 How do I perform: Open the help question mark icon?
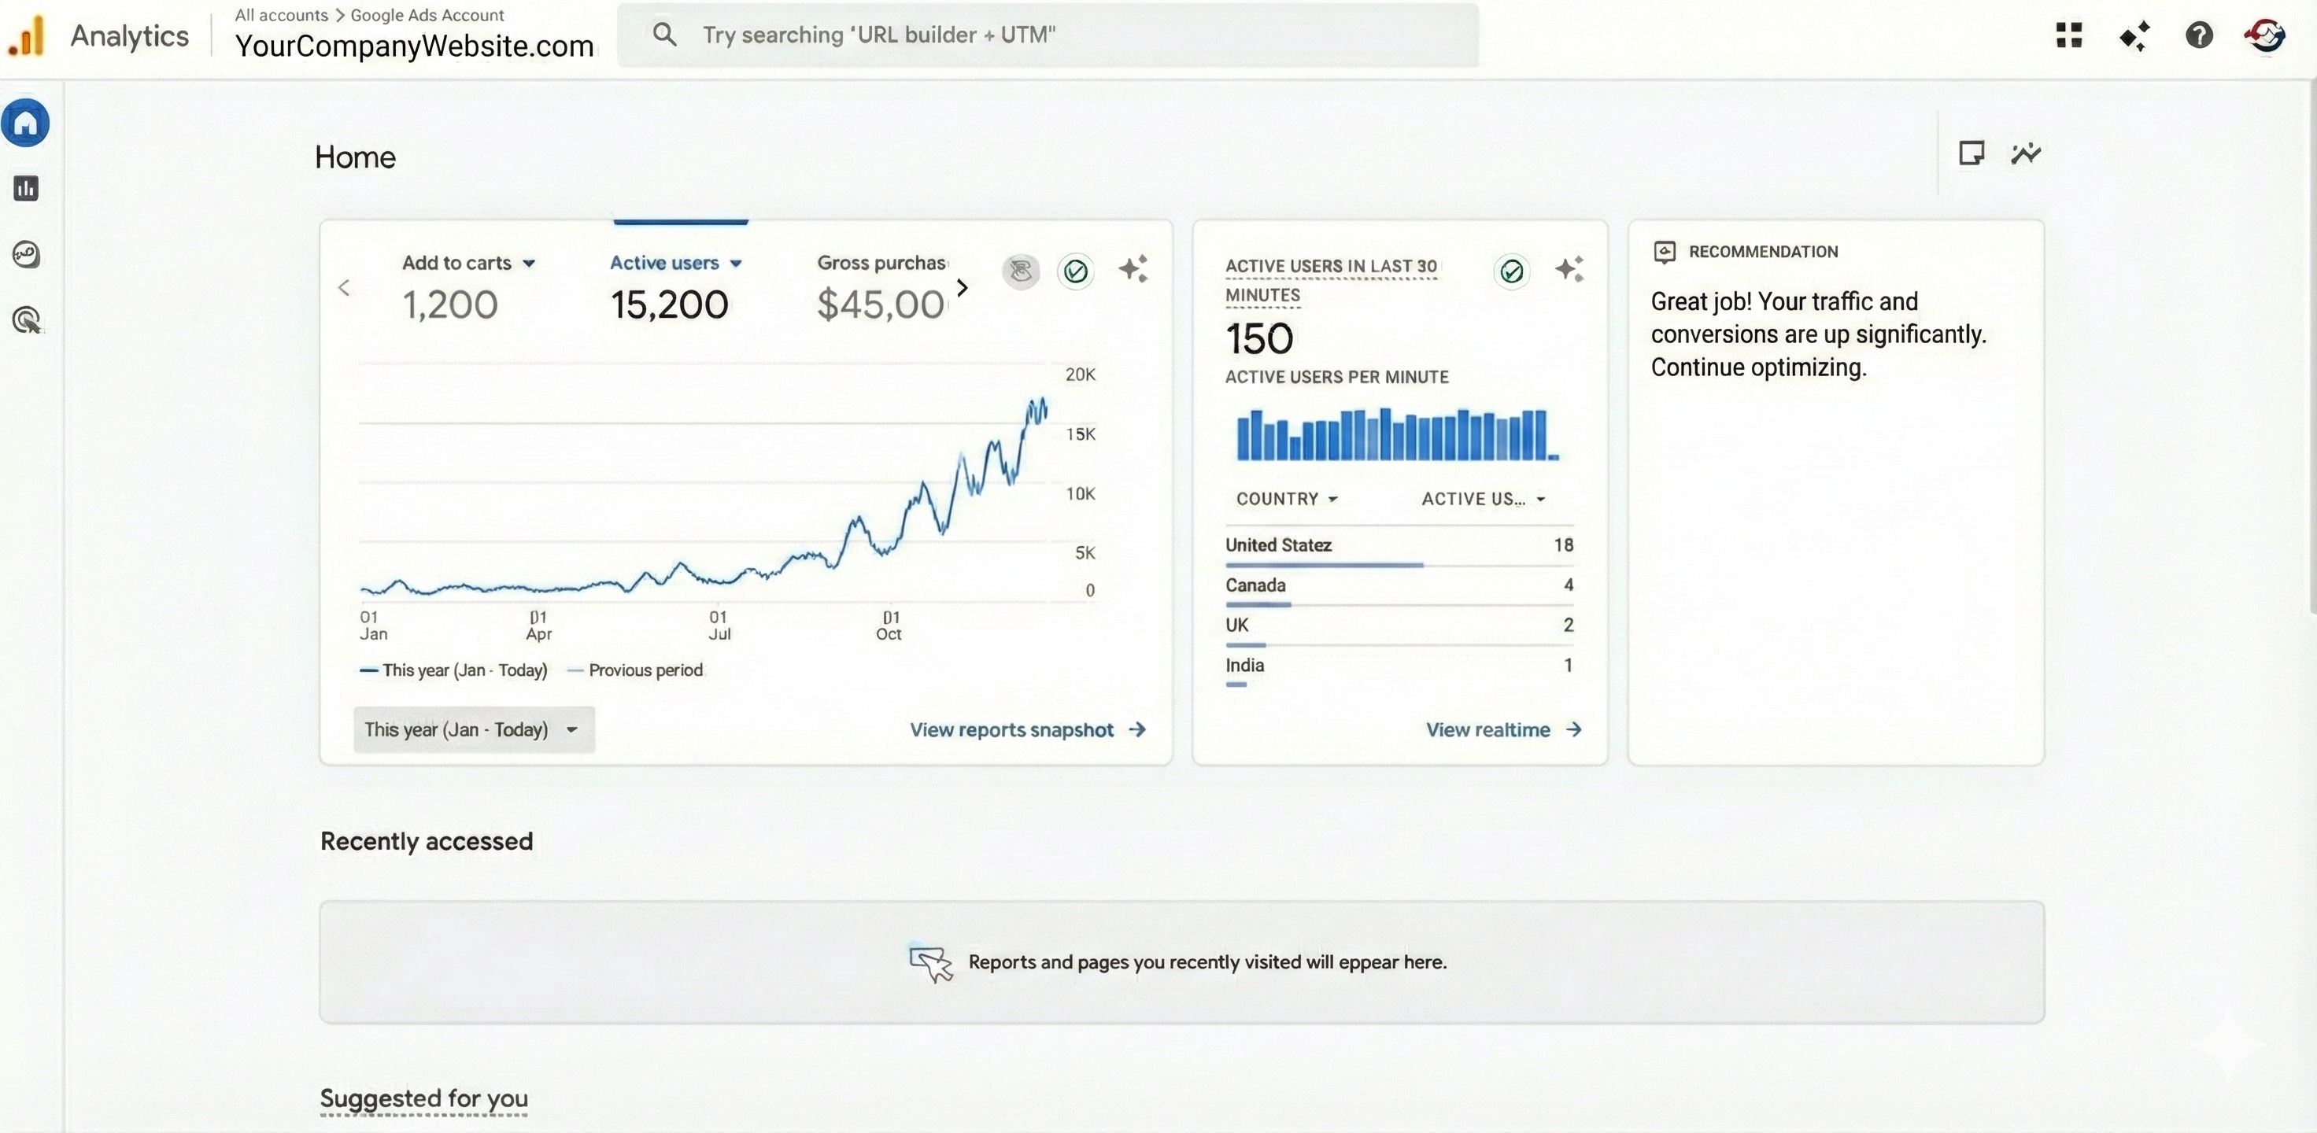click(2198, 35)
